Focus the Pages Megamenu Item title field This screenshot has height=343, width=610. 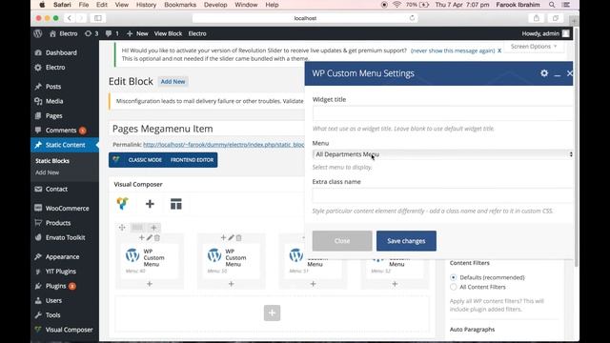point(207,129)
